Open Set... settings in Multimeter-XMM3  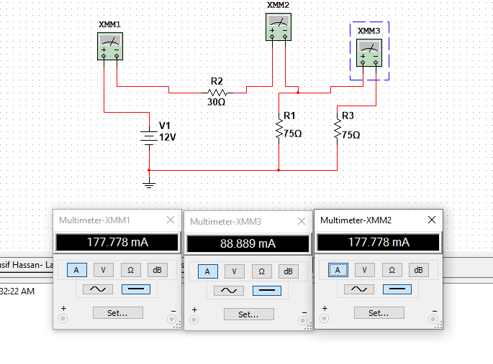[x=249, y=314]
